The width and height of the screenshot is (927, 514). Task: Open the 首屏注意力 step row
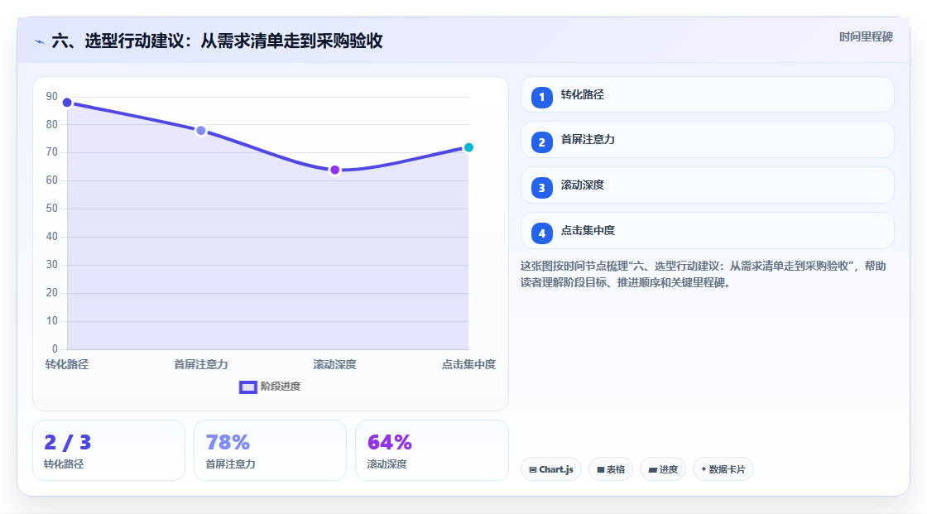click(707, 140)
